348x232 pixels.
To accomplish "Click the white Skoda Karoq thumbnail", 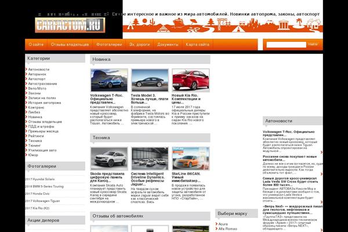I will pos(109,158).
